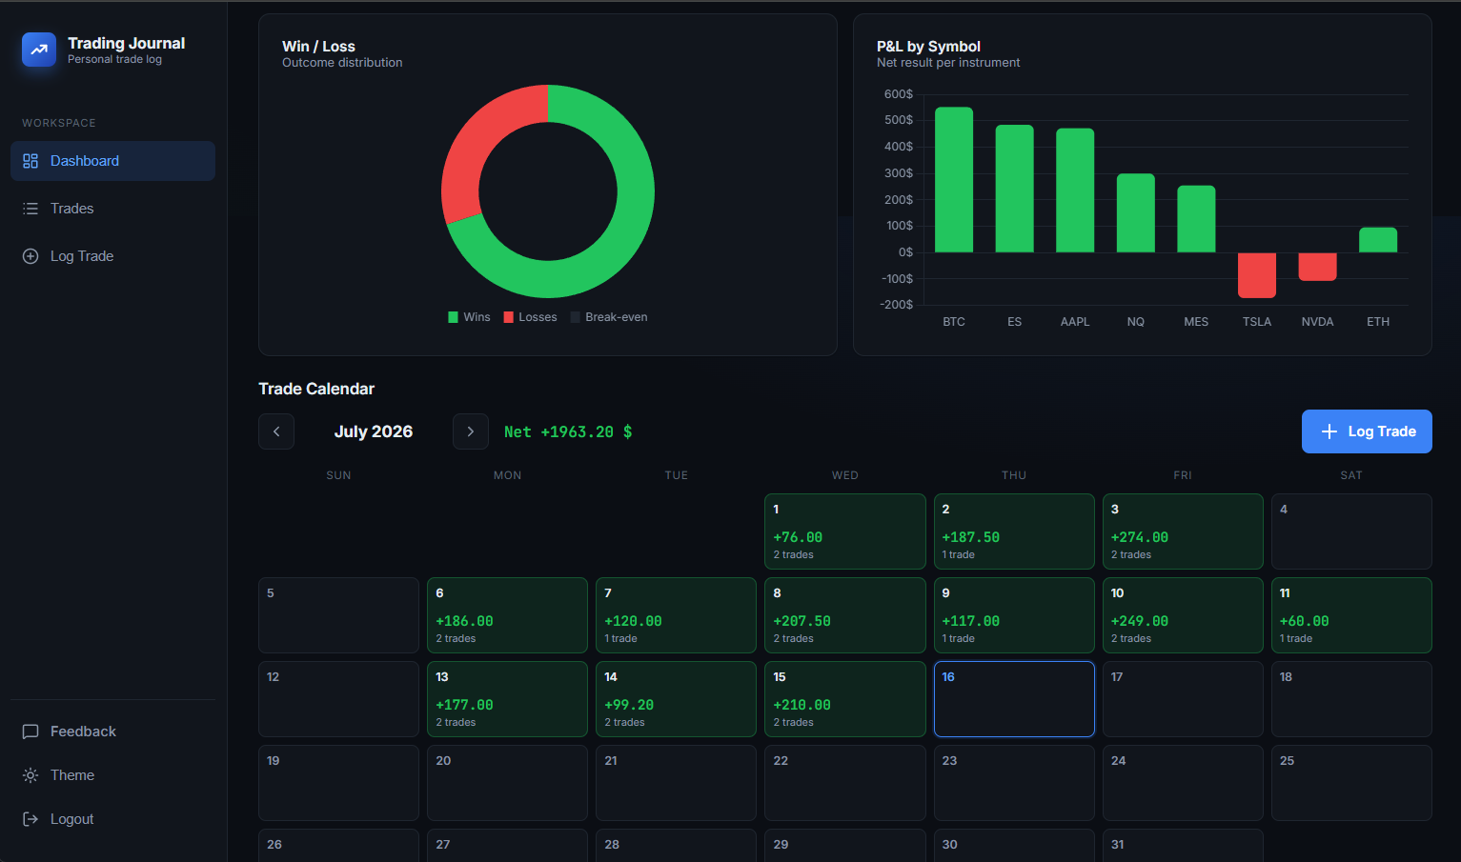Click the AAPL bar in P&L chart

click(1075, 190)
